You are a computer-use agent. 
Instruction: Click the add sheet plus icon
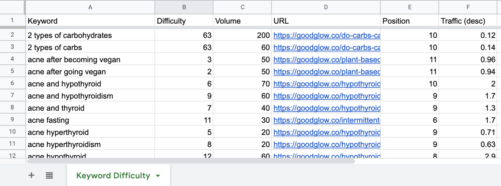(x=31, y=175)
